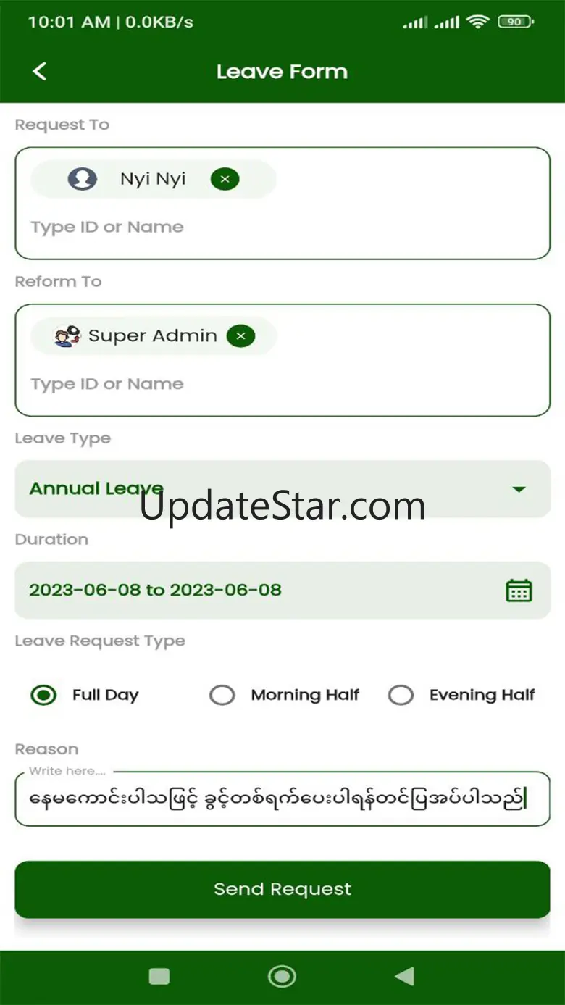Remove Nyi Nyi from Request To

(x=225, y=179)
